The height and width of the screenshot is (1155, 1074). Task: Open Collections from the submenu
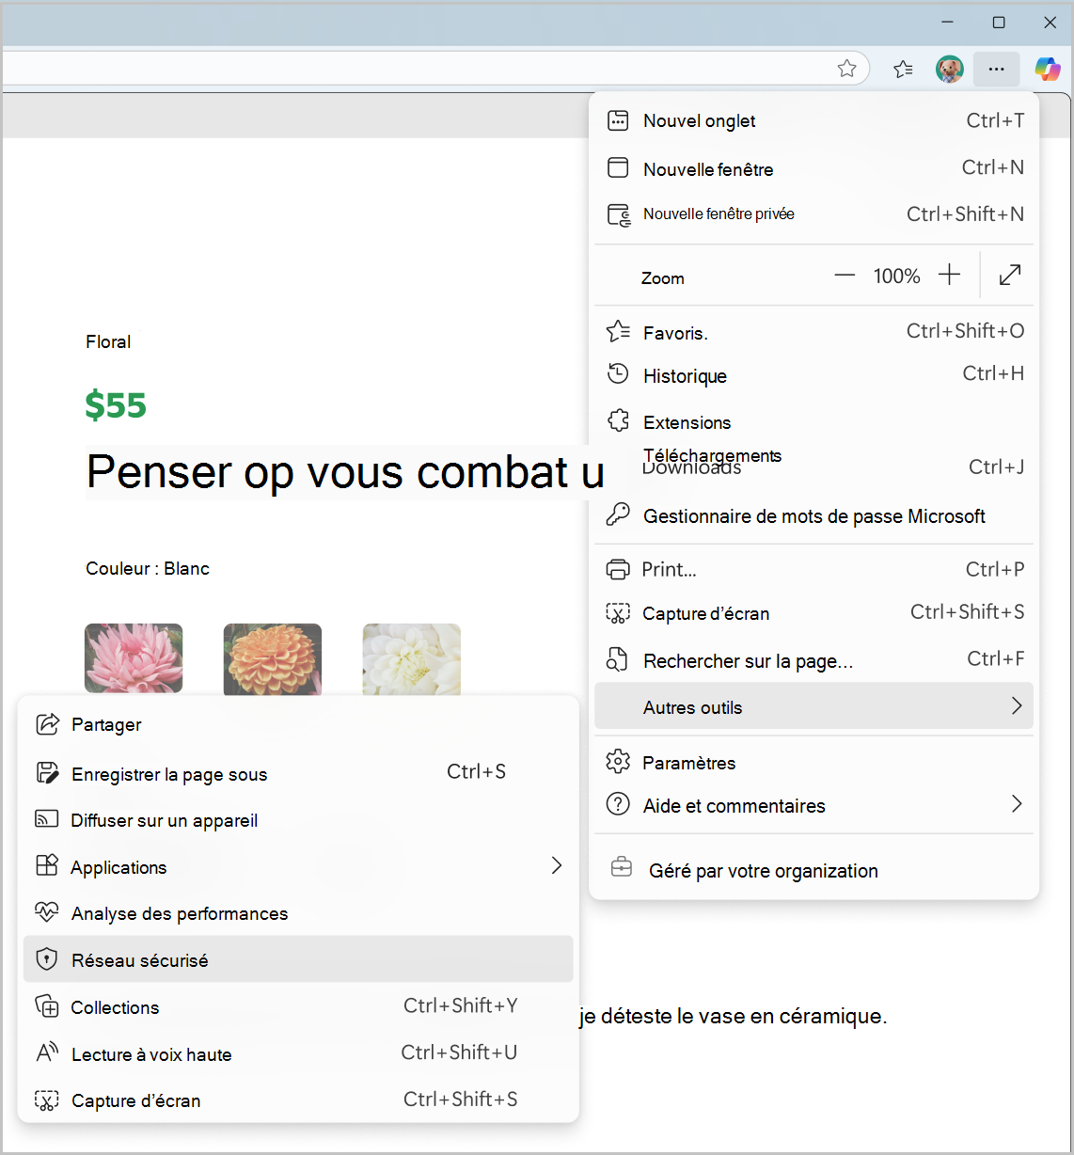pos(298,1006)
